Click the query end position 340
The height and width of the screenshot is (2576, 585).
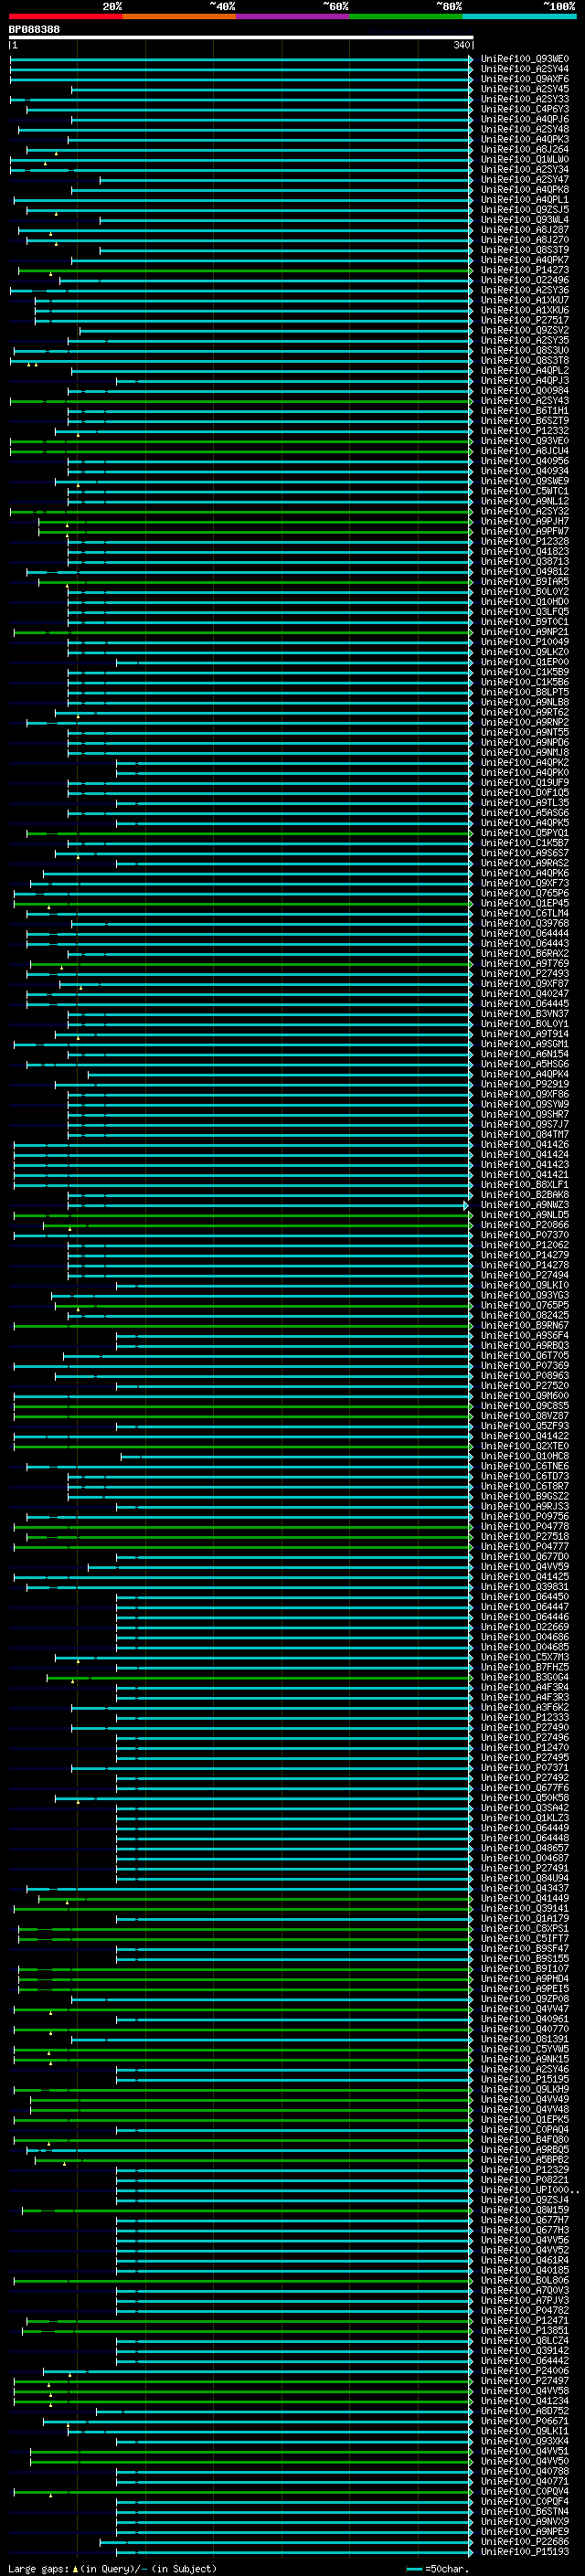click(x=462, y=45)
